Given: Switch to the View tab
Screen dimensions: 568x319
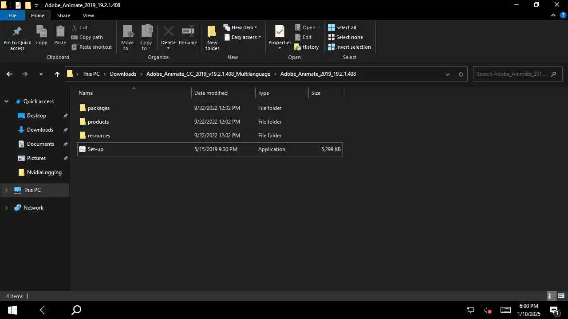Looking at the screenshot, I should click(88, 16).
